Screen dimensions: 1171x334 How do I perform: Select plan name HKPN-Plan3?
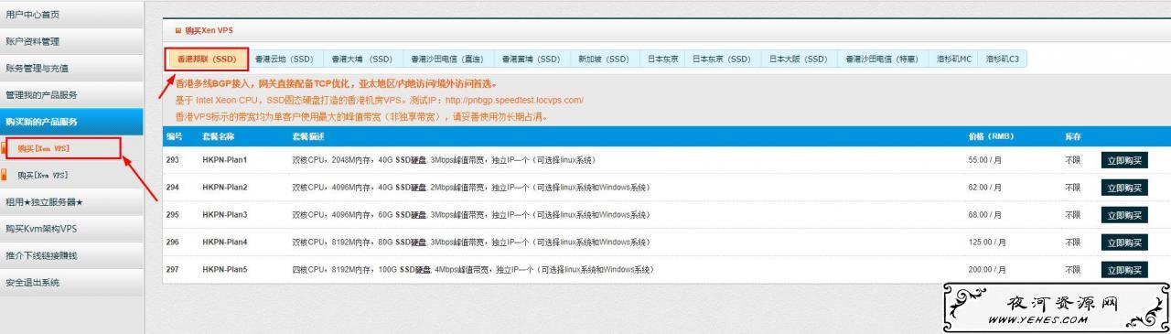[x=225, y=215]
